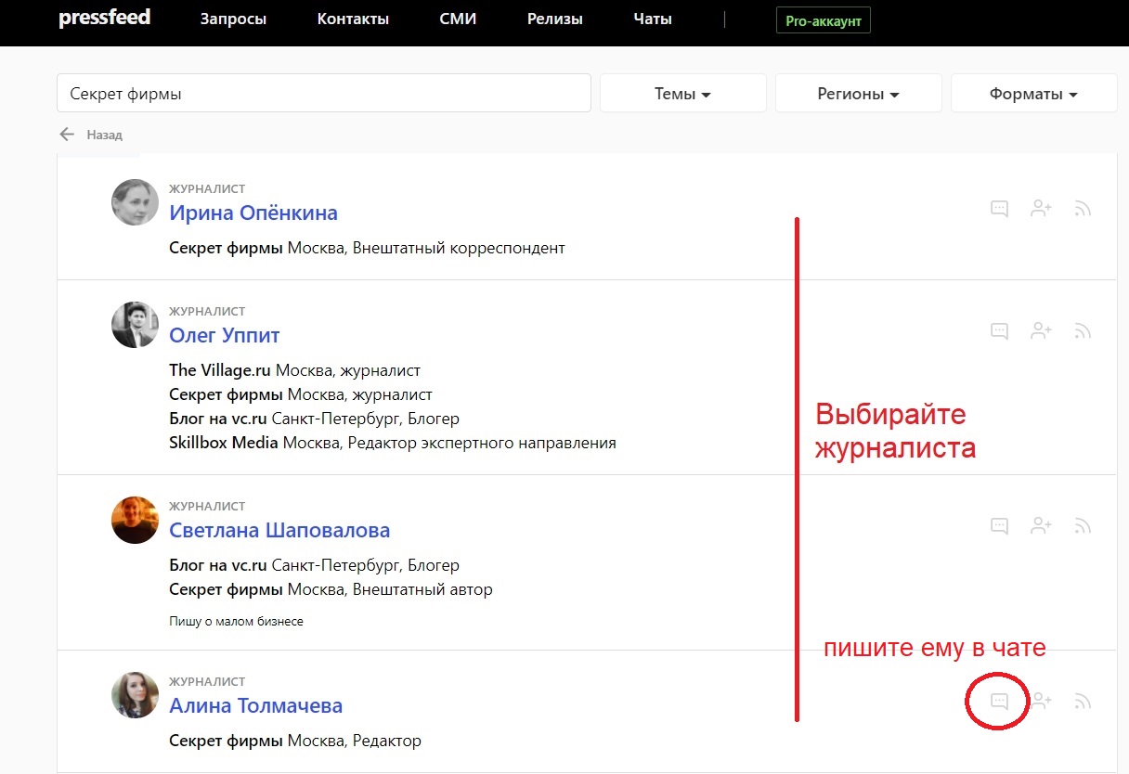Click Светлана Шаповалова's avatar photo

pyautogui.click(x=135, y=520)
